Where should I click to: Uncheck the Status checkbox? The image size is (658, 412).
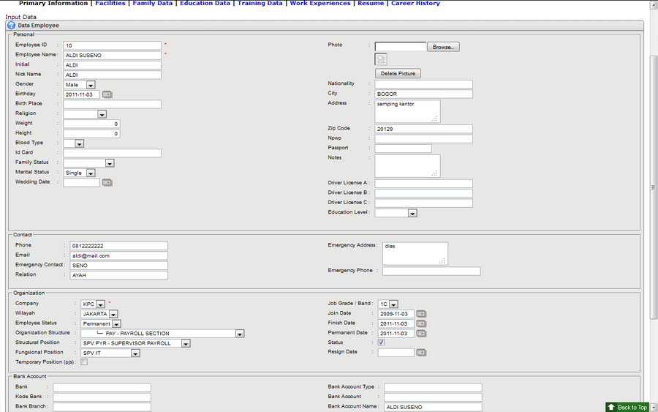(381, 342)
